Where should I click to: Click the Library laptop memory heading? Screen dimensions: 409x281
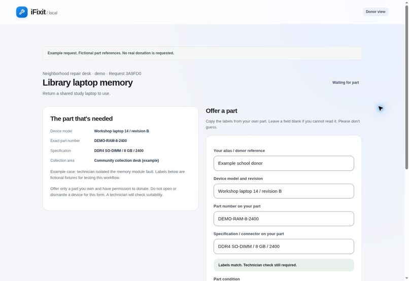point(88,83)
